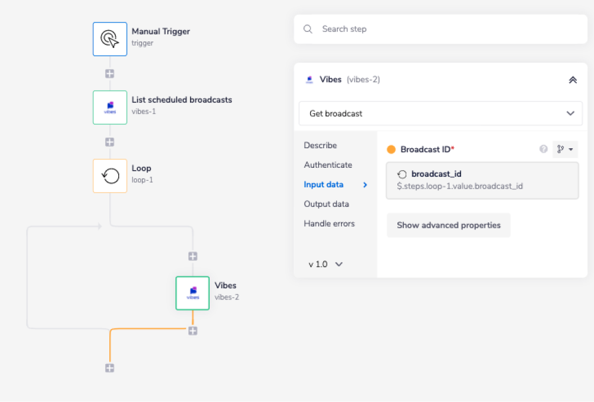Image resolution: width=594 pixels, height=402 pixels.
Task: Open the v 1.0 version dropdown
Action: (x=326, y=264)
